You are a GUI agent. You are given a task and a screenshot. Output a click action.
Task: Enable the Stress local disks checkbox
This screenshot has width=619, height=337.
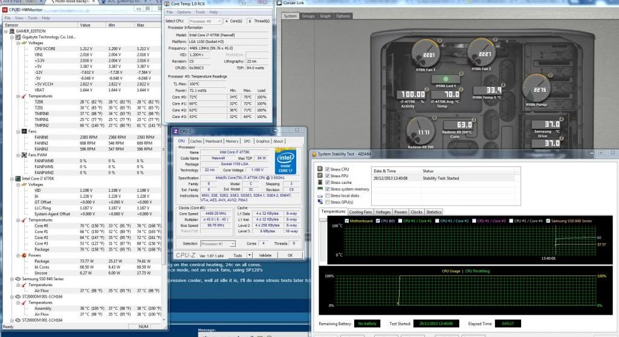(x=328, y=196)
